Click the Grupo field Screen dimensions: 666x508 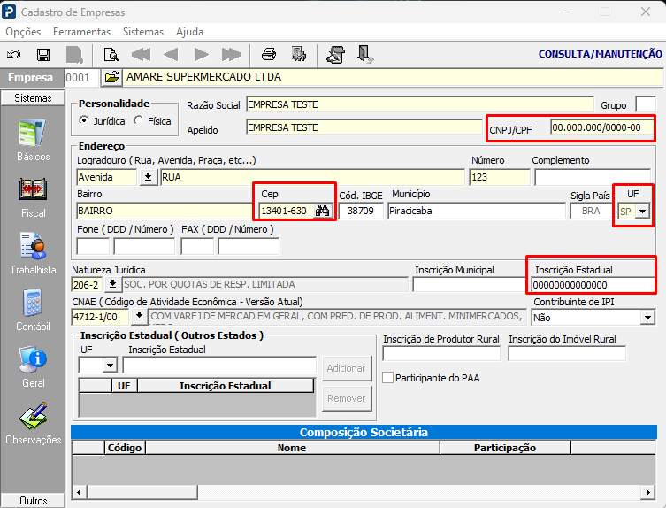(645, 104)
